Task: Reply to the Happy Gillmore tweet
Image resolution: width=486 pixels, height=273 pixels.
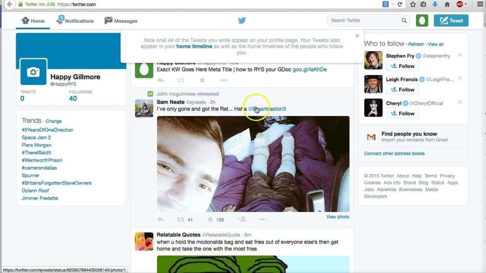Action: point(160,80)
